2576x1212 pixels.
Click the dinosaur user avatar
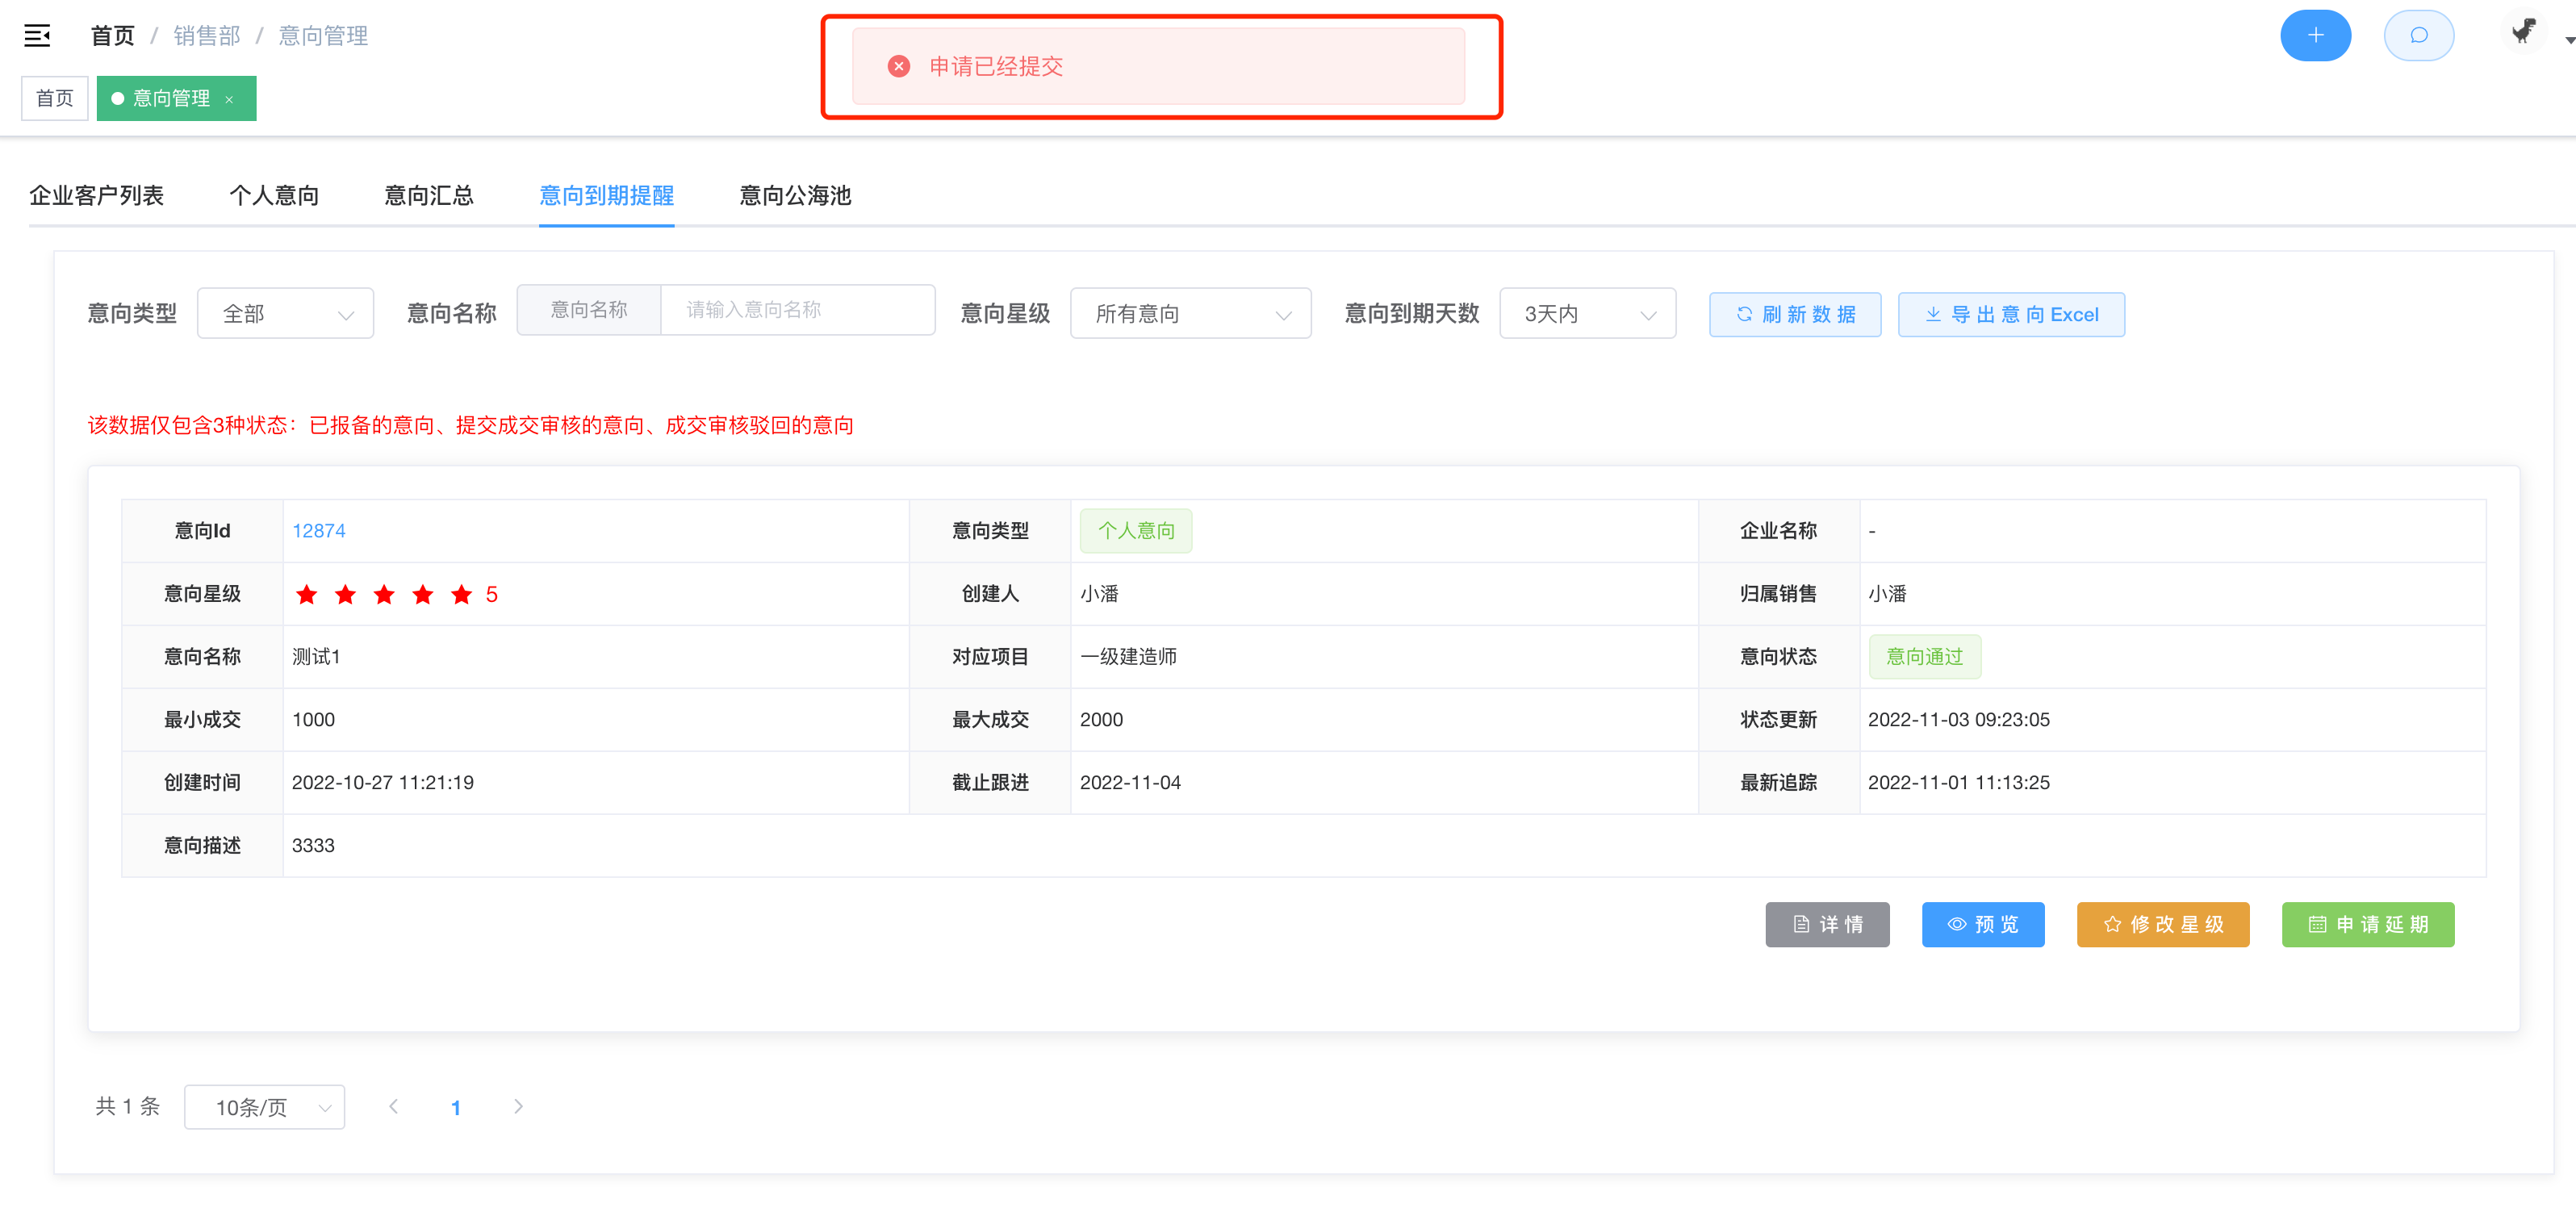2523,32
